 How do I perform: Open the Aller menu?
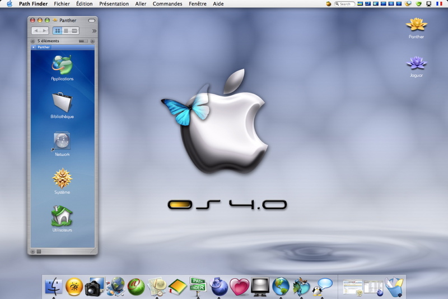pyautogui.click(x=141, y=4)
